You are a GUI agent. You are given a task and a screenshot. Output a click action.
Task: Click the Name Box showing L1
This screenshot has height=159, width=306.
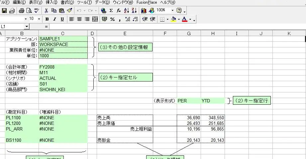click(x=12, y=26)
